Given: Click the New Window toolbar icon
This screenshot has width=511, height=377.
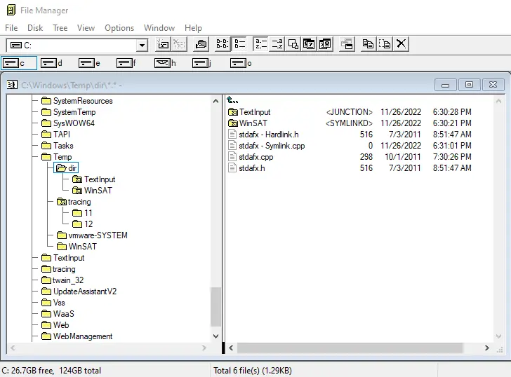Looking at the screenshot, I should pos(347,44).
